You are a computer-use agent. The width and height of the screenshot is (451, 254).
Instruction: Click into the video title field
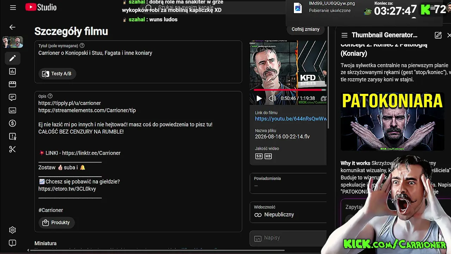(x=138, y=53)
